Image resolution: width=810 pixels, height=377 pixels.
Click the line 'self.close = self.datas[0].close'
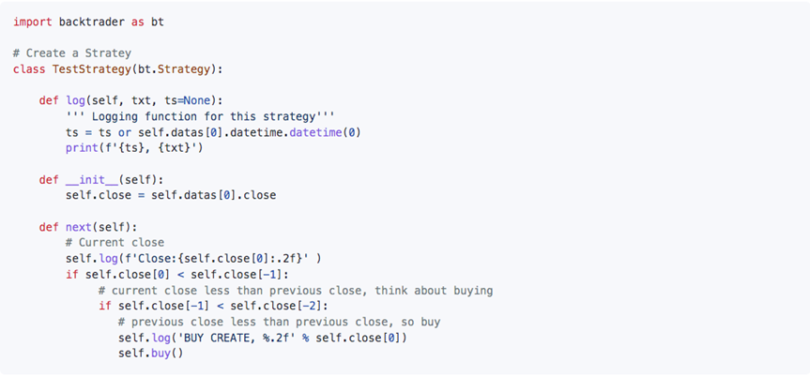click(x=171, y=195)
